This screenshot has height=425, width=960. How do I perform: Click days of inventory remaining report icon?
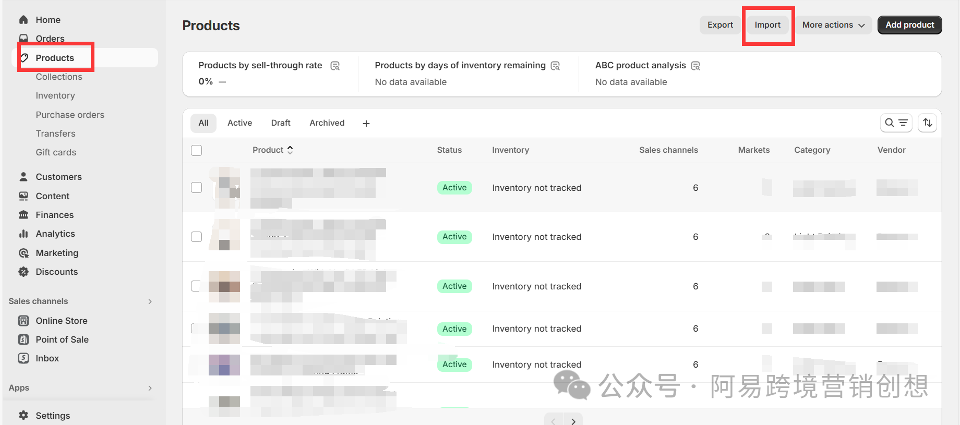[x=555, y=66]
